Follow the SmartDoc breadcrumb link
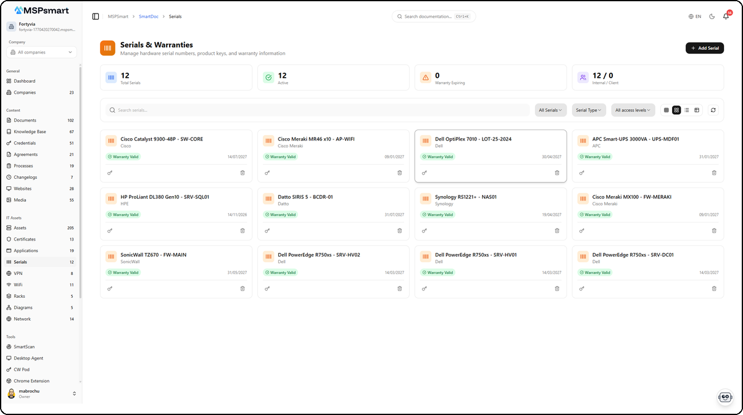743x415 pixels. (147, 17)
